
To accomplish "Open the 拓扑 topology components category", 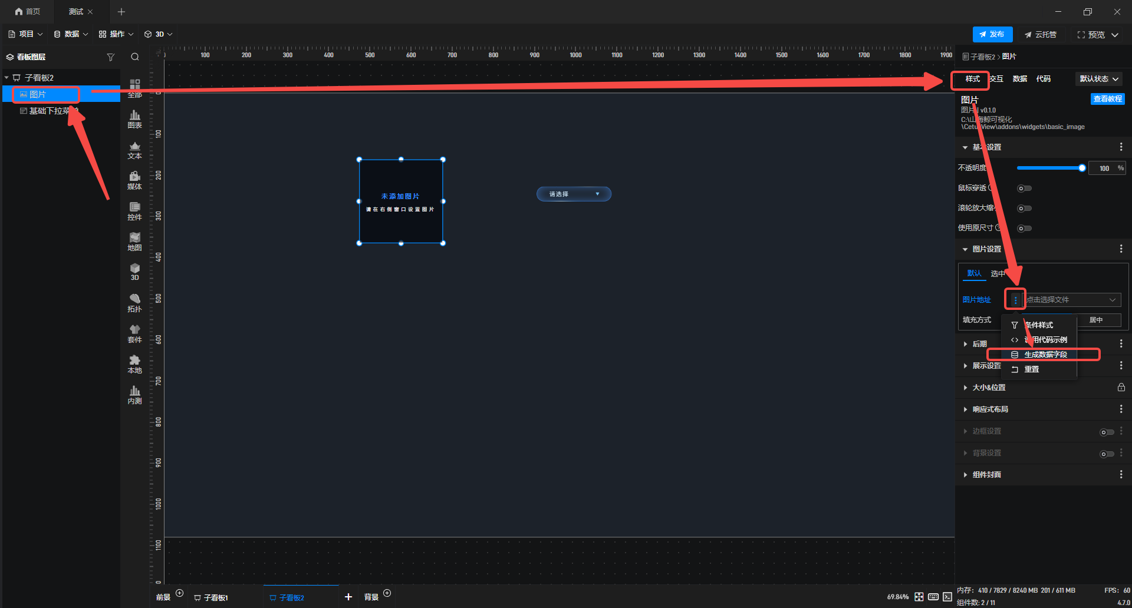I will tap(134, 302).
